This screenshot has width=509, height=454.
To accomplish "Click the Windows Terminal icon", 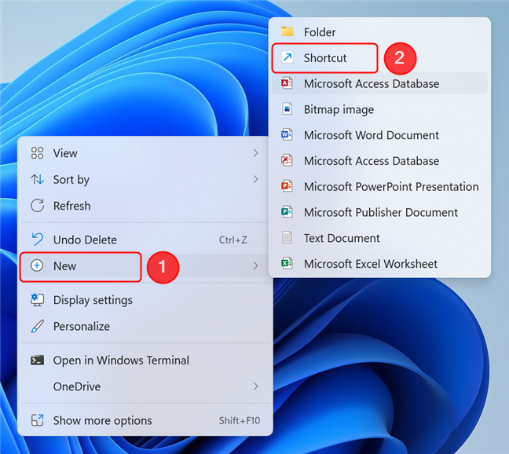I will 37,361.
